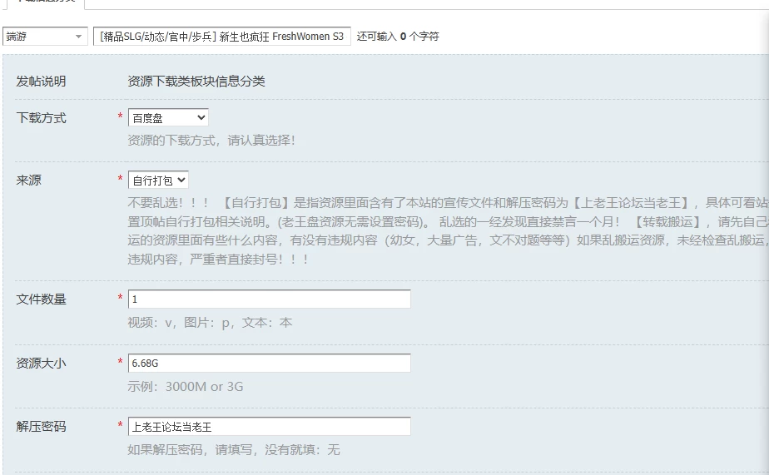Click the 文件数量 input field
This screenshot has width=769, height=475.
tap(270, 299)
